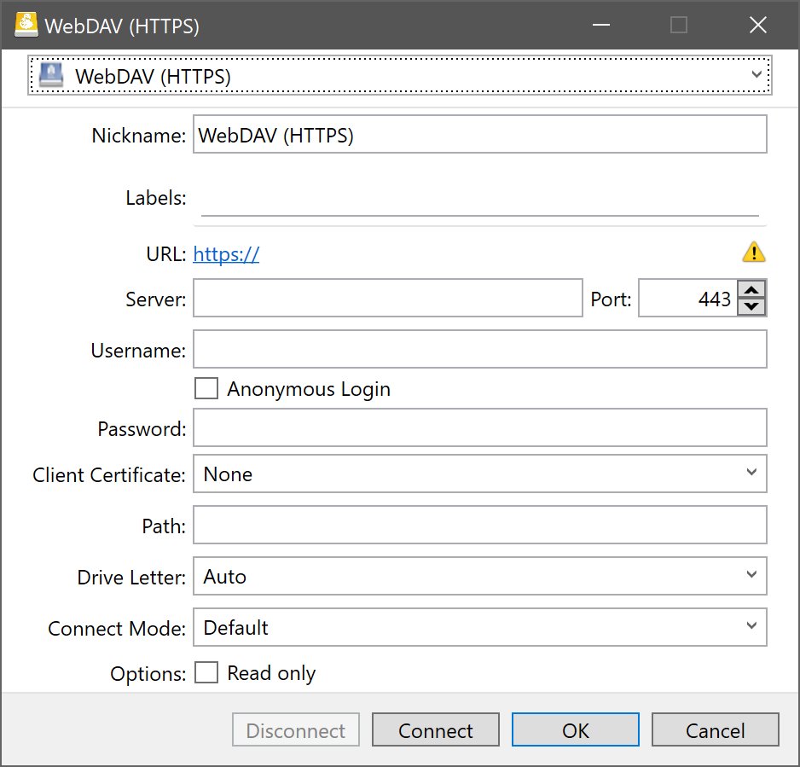Viewport: 800px width, 767px height.
Task: Increase the port number with up arrow
Action: pyautogui.click(x=751, y=290)
